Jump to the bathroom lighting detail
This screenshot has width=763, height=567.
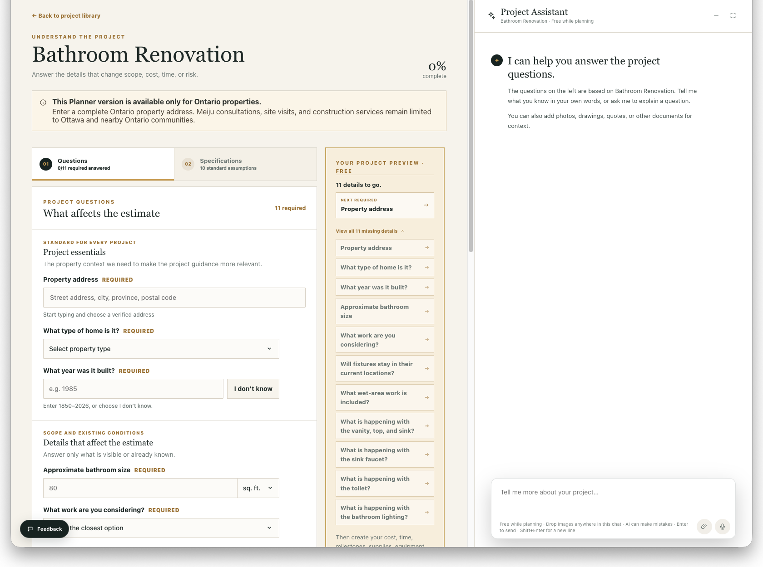[x=385, y=512]
